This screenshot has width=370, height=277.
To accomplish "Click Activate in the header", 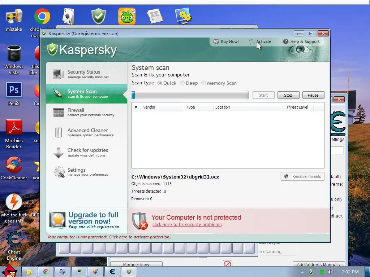I will [260, 41].
